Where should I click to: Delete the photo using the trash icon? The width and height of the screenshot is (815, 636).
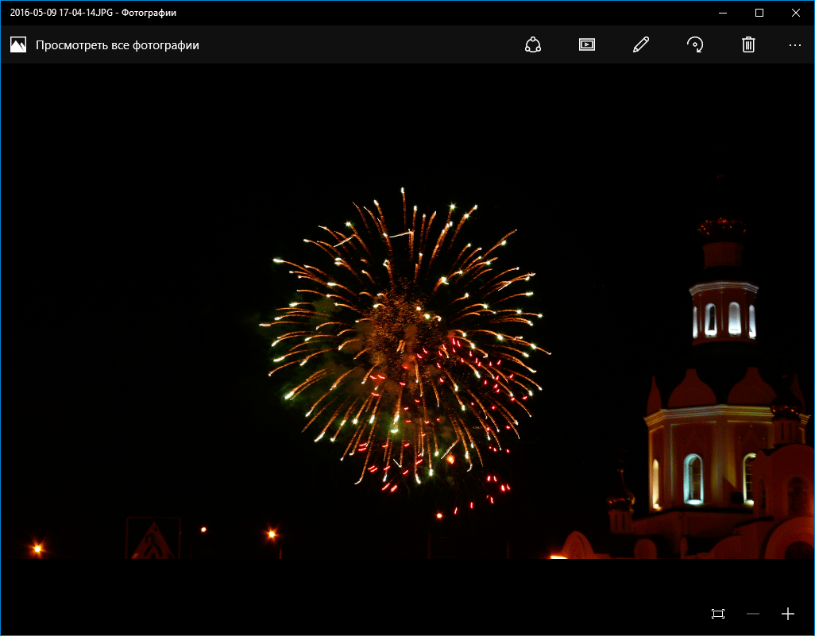pyautogui.click(x=747, y=45)
